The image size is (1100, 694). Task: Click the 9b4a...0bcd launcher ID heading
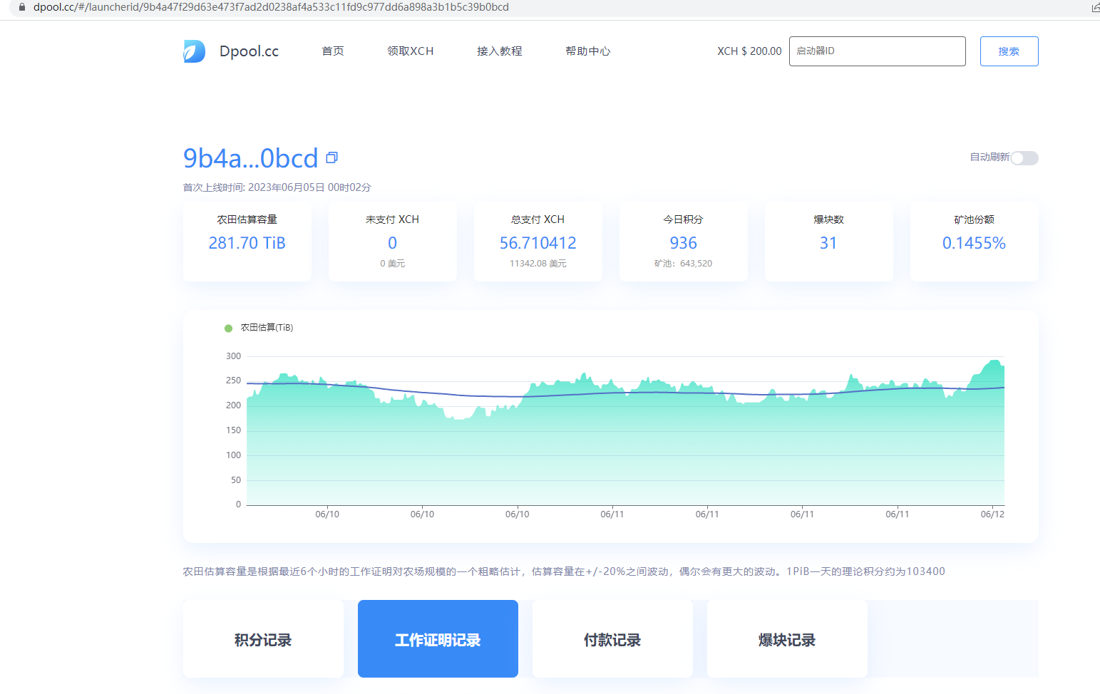[250, 158]
